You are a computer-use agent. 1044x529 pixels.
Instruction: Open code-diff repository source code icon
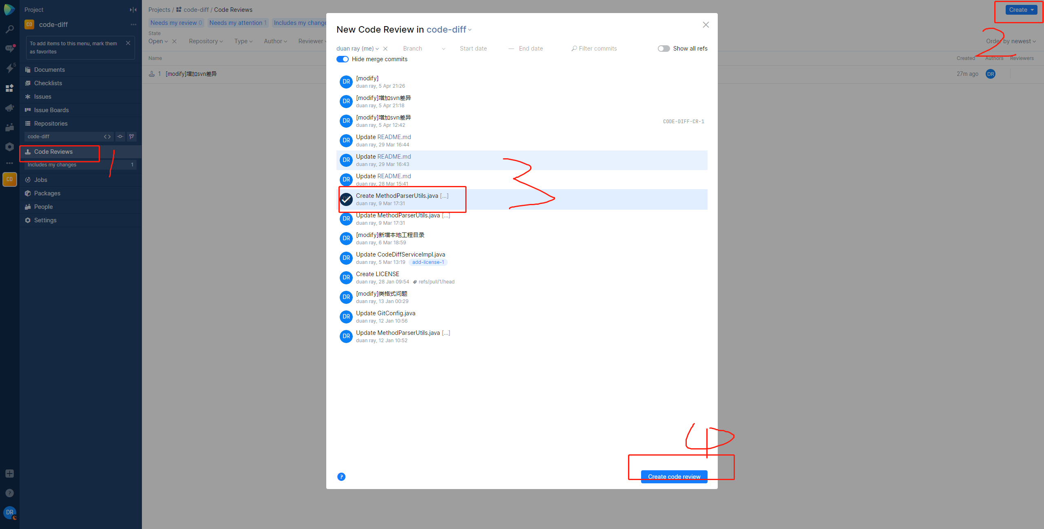coord(107,137)
